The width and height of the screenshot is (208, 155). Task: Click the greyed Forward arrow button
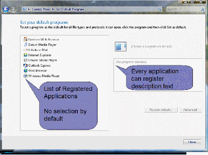pyautogui.click(x=13, y=10)
